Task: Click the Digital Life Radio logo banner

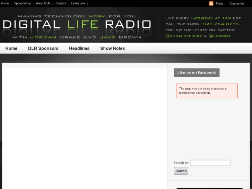Action: click(x=77, y=27)
